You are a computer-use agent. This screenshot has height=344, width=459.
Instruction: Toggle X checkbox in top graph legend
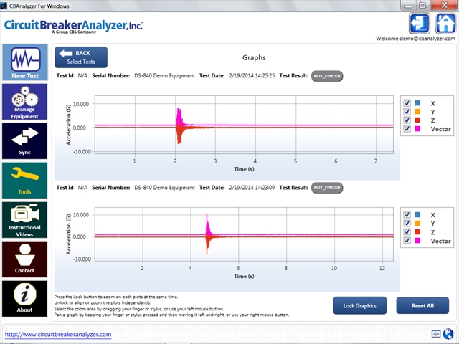(407, 103)
